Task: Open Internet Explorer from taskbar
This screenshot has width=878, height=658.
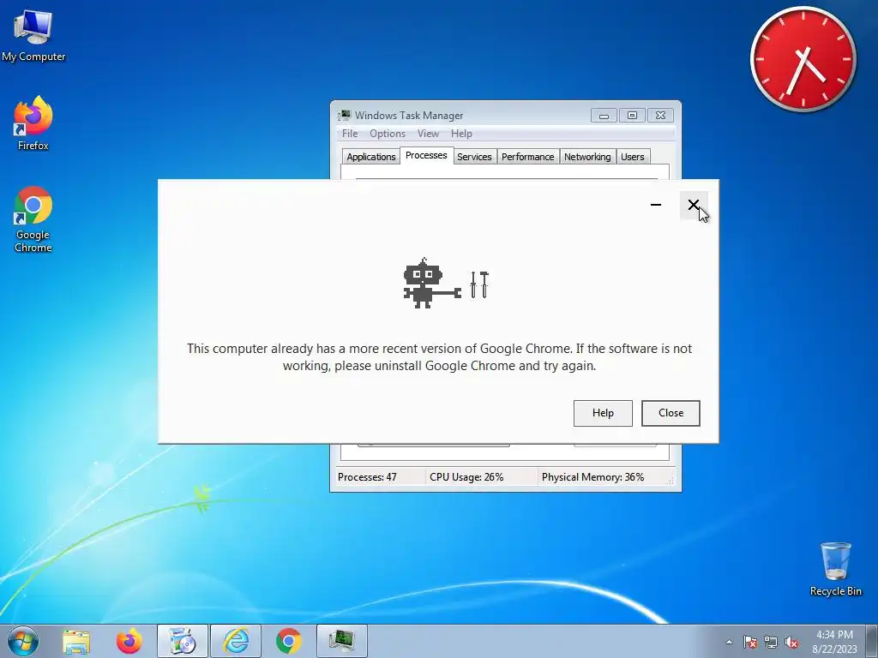Action: click(x=236, y=641)
